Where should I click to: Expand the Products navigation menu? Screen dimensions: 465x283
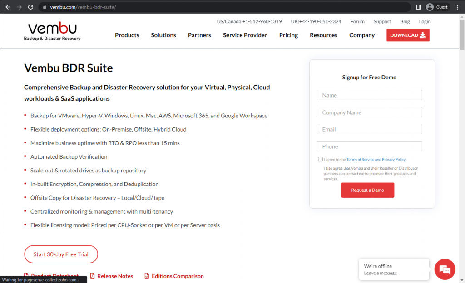127,35
